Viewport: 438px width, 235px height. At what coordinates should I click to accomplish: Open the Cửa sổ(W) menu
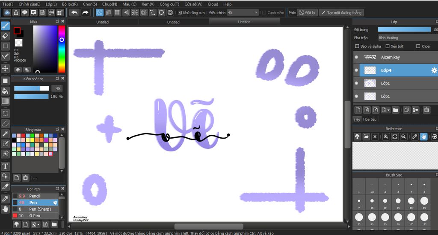[x=193, y=4]
